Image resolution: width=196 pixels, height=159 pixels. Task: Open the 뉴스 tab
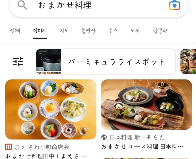point(113,30)
